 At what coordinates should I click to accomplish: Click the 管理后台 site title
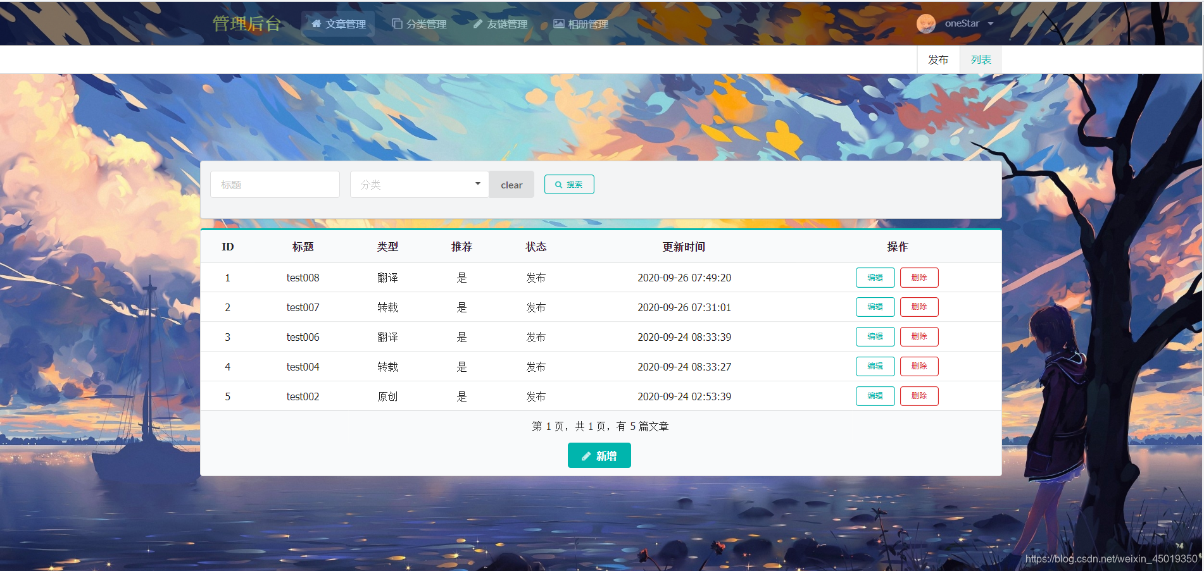pyautogui.click(x=247, y=23)
